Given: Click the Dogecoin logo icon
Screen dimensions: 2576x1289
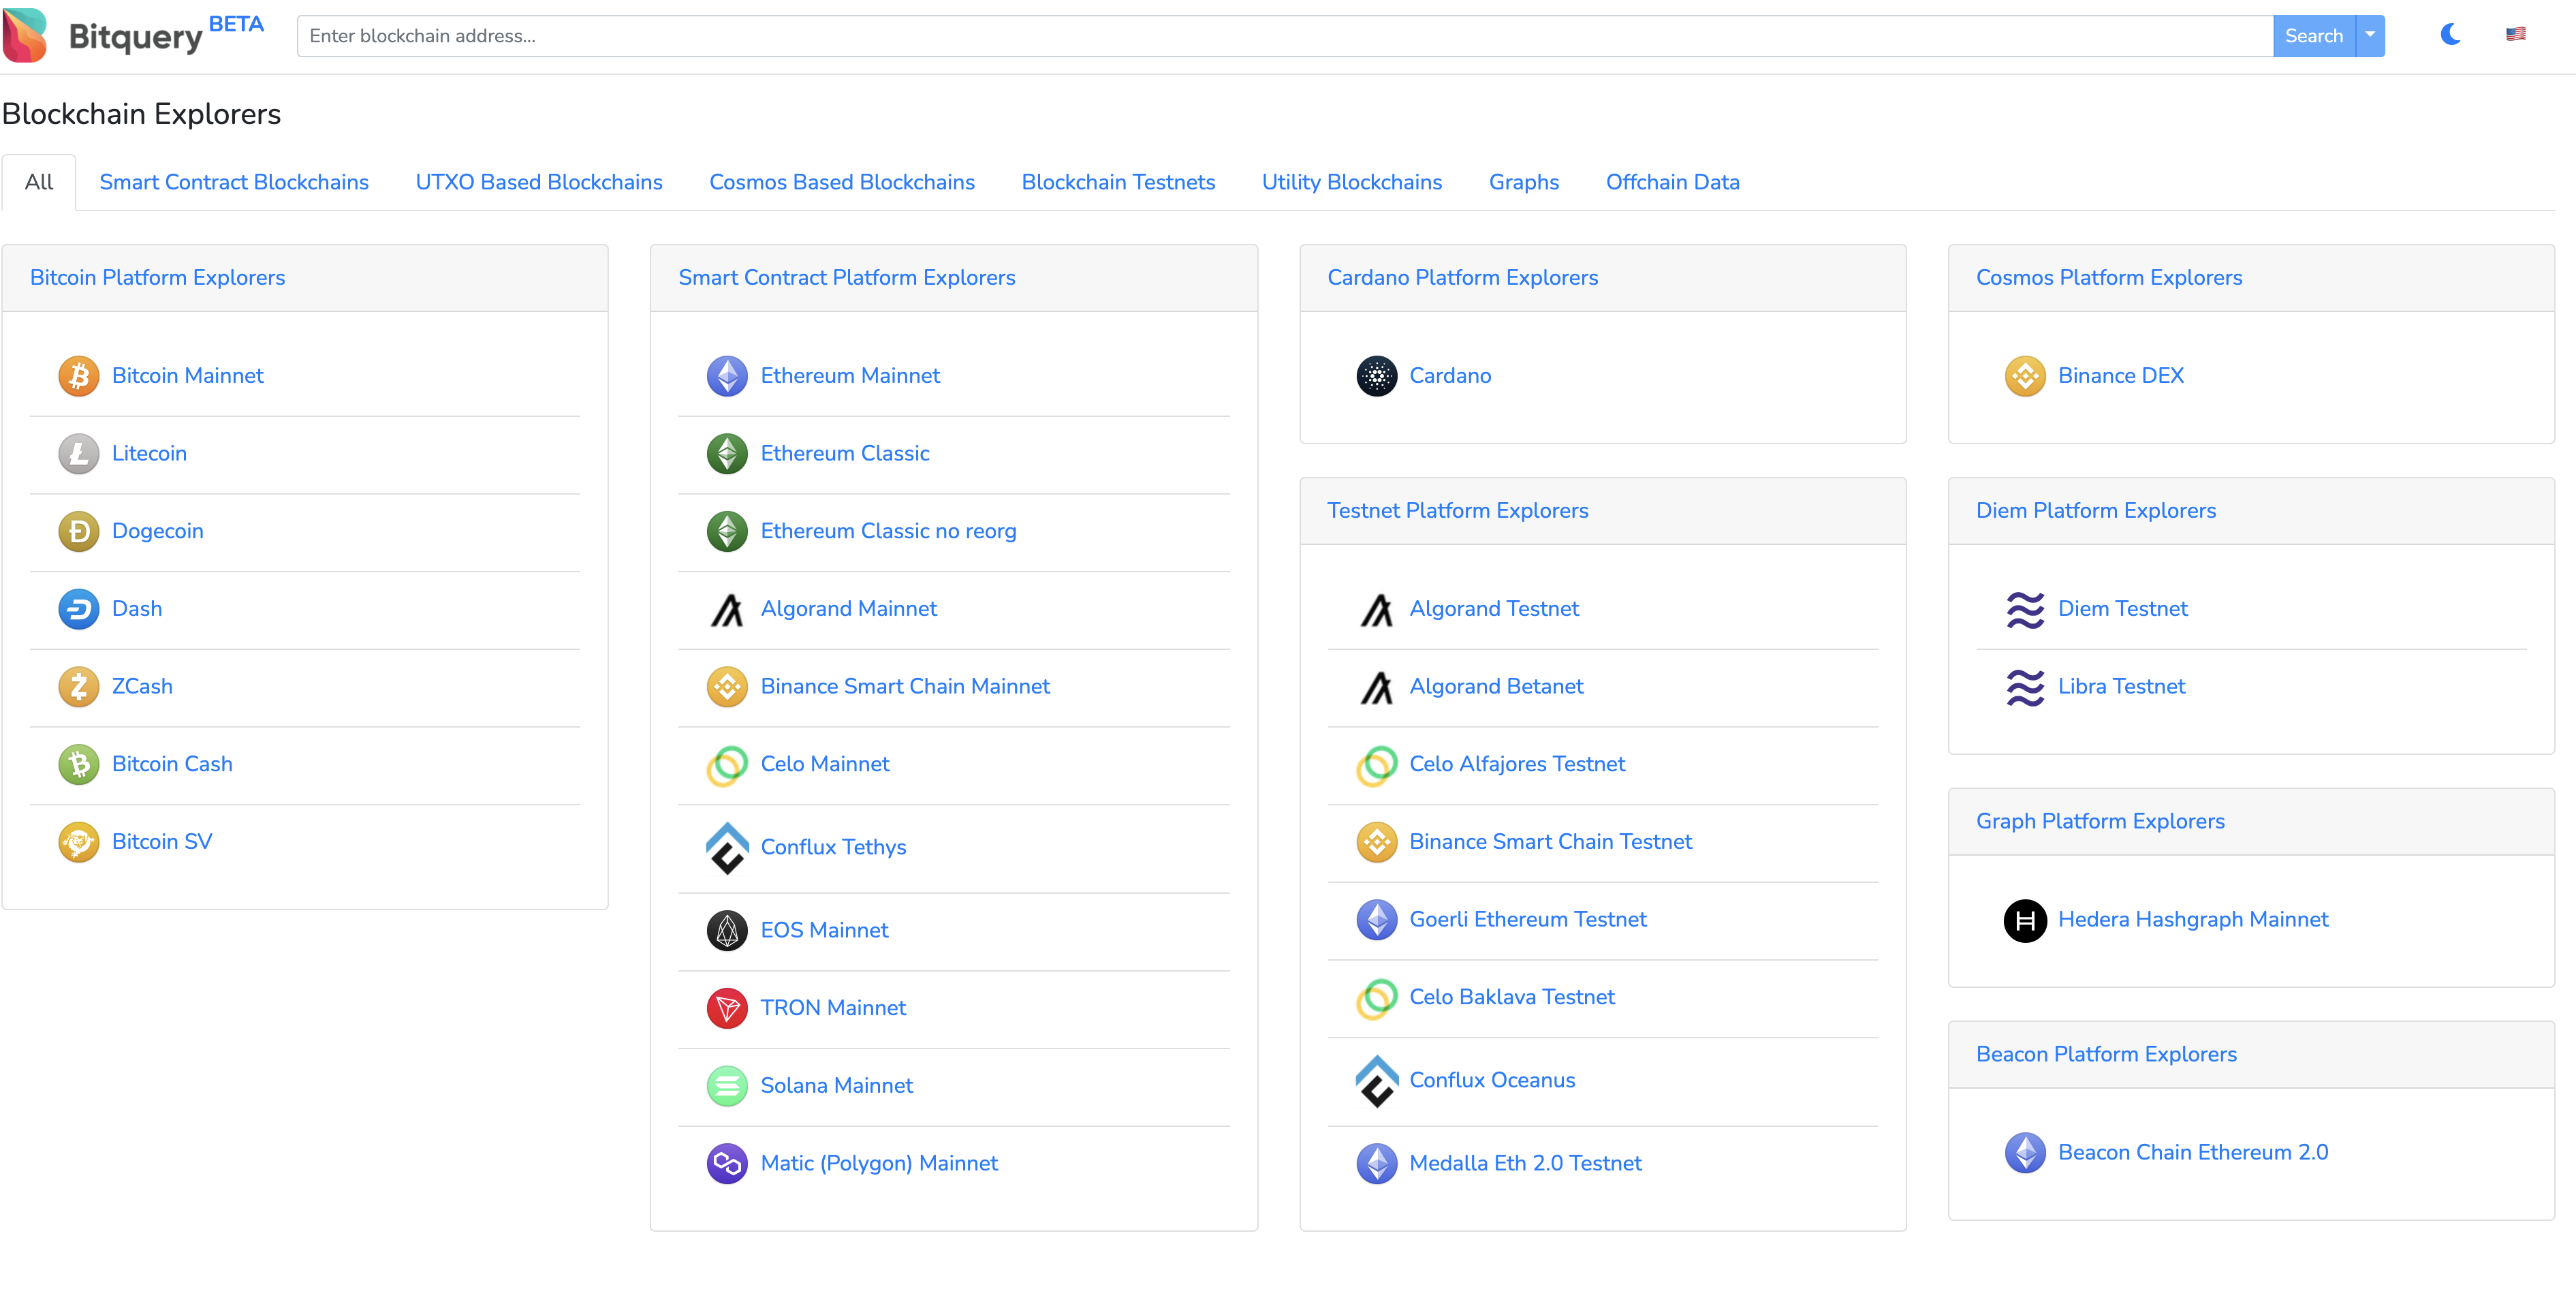Looking at the screenshot, I should [78, 531].
